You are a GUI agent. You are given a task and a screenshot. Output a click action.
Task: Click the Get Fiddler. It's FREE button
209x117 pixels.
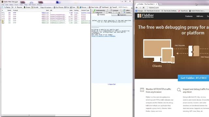193,78
